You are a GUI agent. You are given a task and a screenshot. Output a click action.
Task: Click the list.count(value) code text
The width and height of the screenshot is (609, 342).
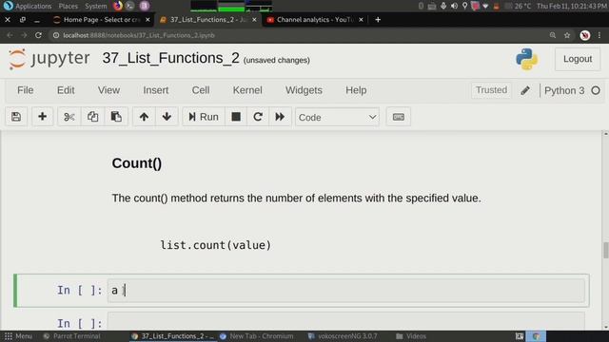pos(216,245)
